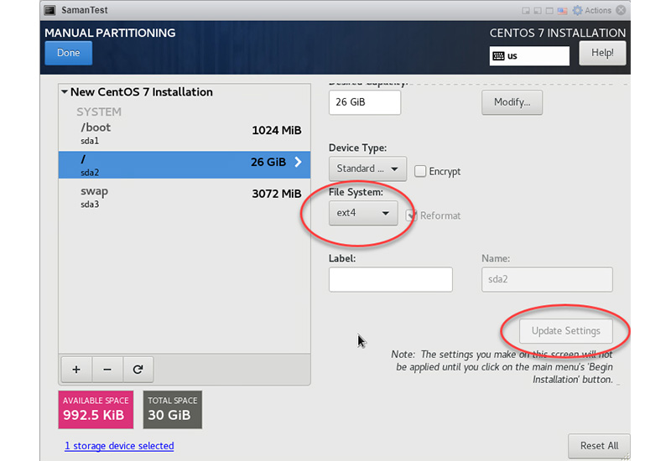Click the keyboard layout icon next to us
The image size is (671, 461).
click(x=498, y=56)
